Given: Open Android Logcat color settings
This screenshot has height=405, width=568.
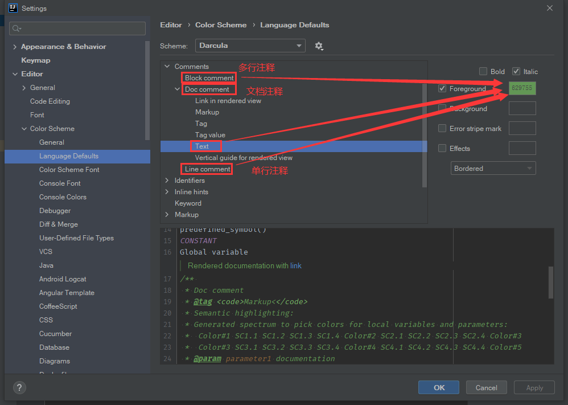Looking at the screenshot, I should click(x=63, y=279).
